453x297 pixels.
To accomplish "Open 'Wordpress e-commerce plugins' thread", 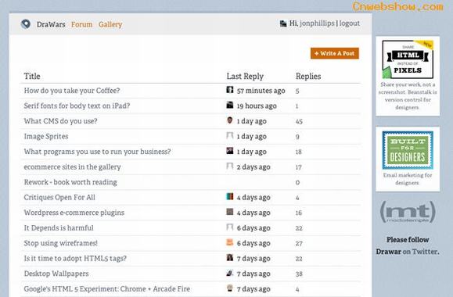I will click(74, 213).
